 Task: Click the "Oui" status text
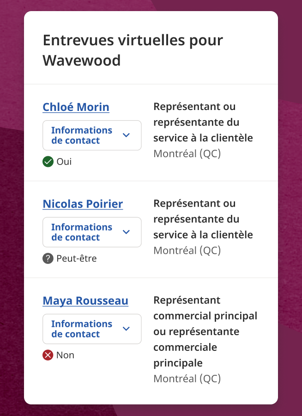click(x=64, y=162)
